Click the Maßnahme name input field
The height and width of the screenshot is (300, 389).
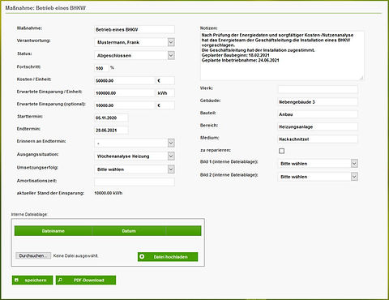click(x=135, y=29)
